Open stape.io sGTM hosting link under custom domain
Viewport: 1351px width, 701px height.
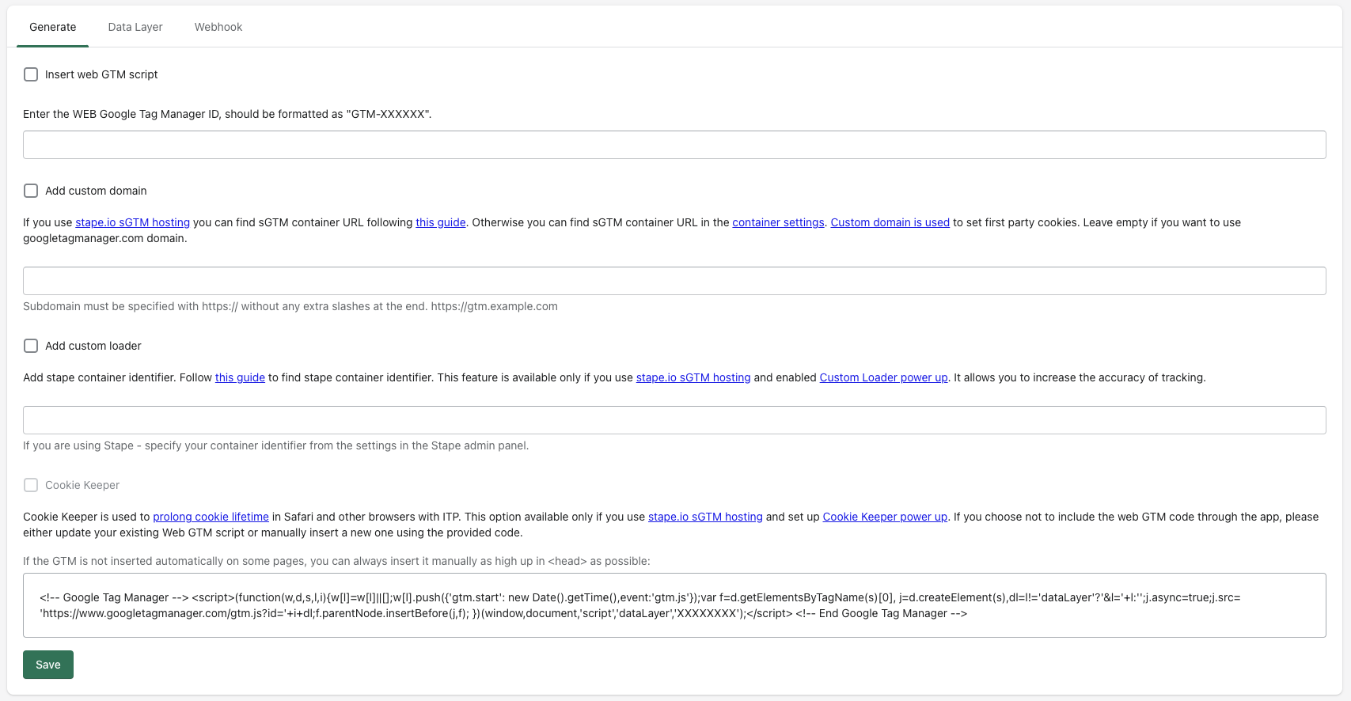coord(132,222)
